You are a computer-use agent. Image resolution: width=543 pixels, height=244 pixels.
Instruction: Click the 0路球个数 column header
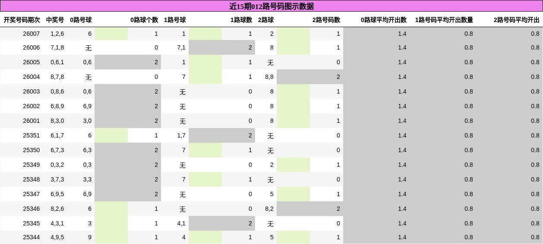144,20
